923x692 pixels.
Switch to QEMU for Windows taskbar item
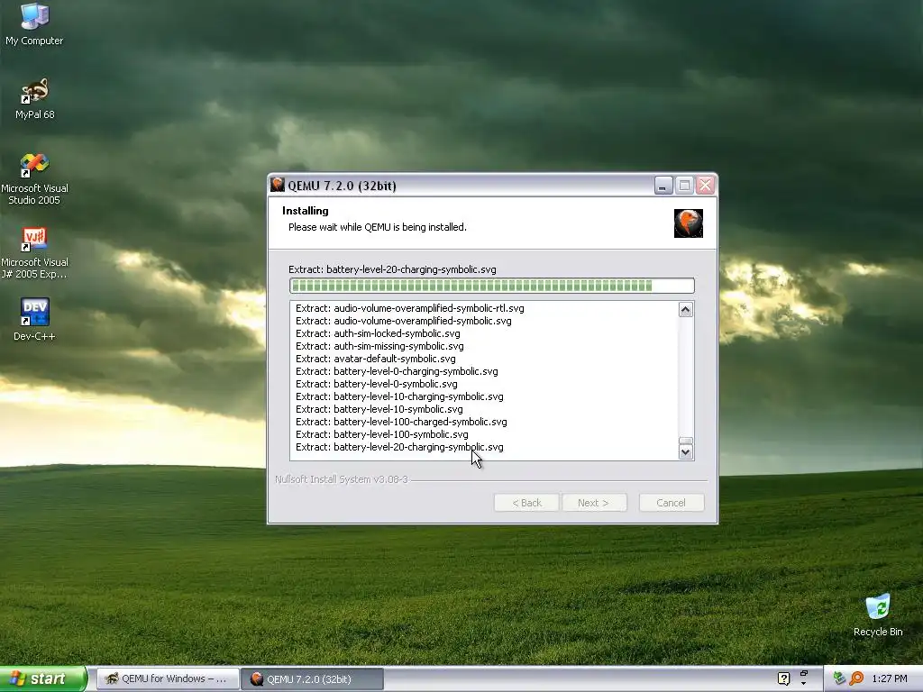click(168, 678)
